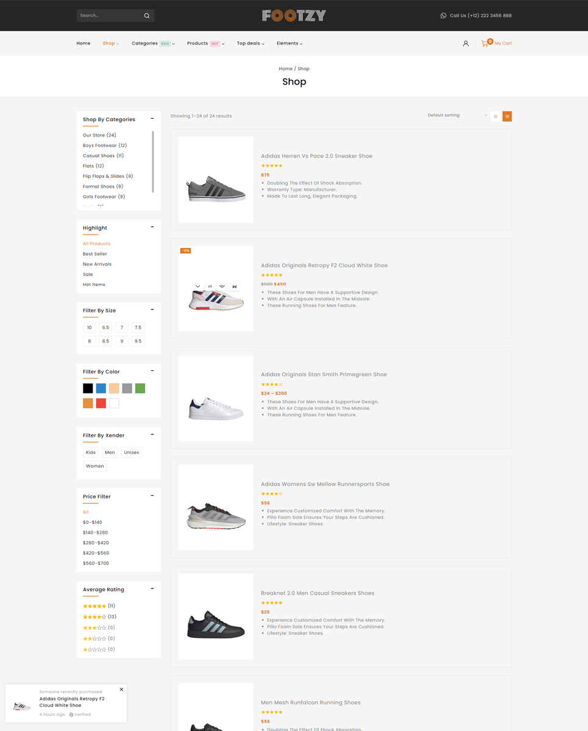Open the shopping cart icon
Viewport: 588px width, 731px height.
pos(485,43)
